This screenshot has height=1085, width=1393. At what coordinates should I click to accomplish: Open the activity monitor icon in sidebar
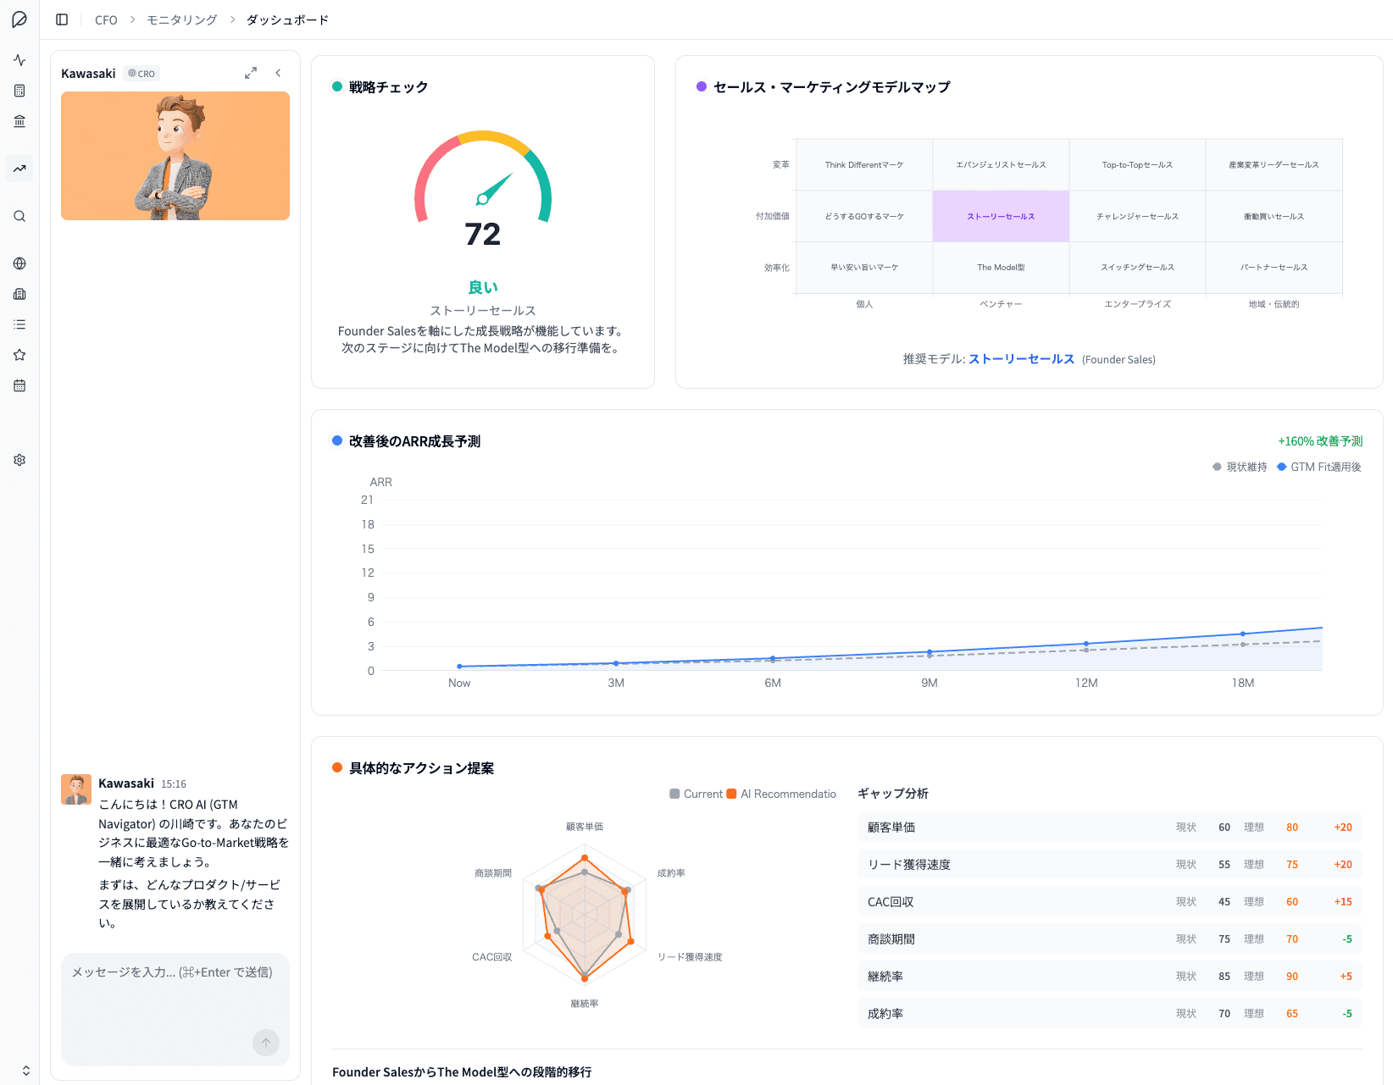tap(19, 60)
